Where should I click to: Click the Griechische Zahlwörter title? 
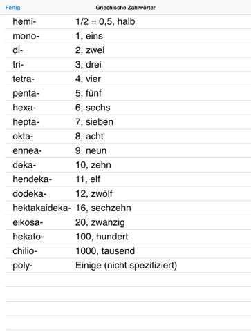tap(126, 8)
